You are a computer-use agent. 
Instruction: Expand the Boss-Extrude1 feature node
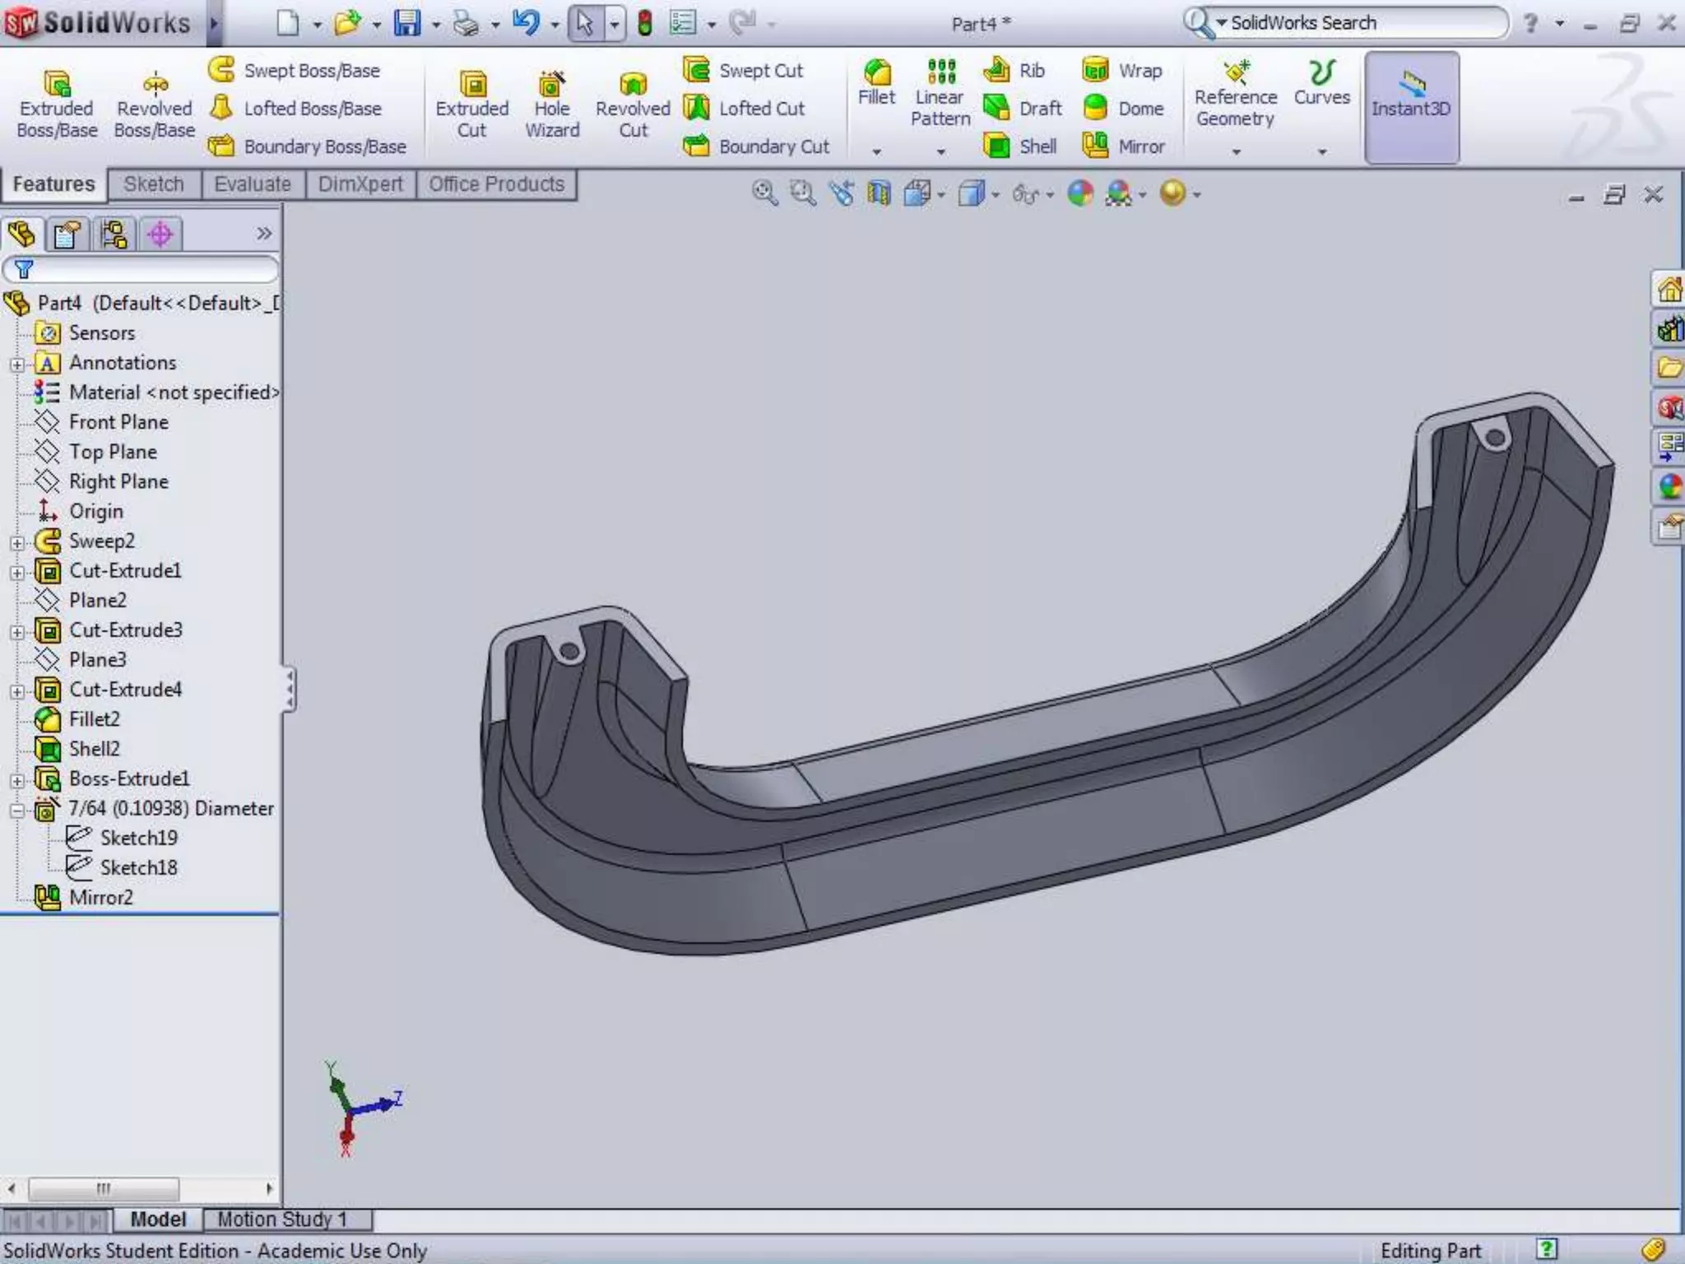click(17, 780)
